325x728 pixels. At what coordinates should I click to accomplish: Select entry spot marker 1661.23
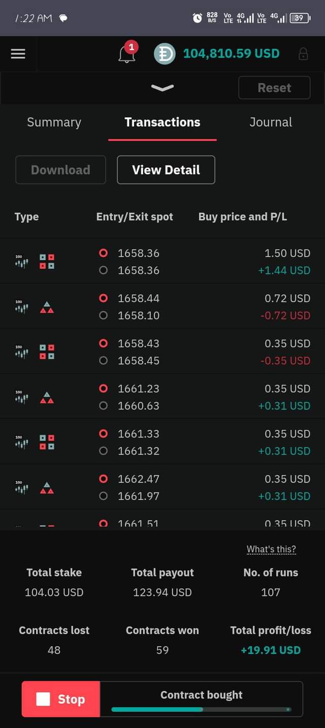pos(104,389)
